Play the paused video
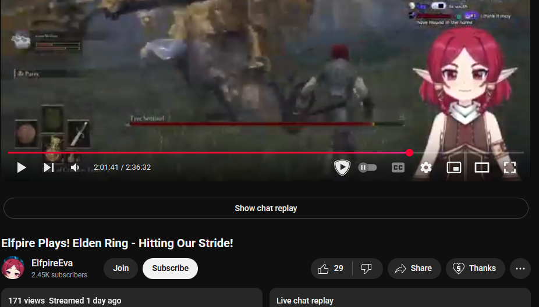 click(22, 167)
